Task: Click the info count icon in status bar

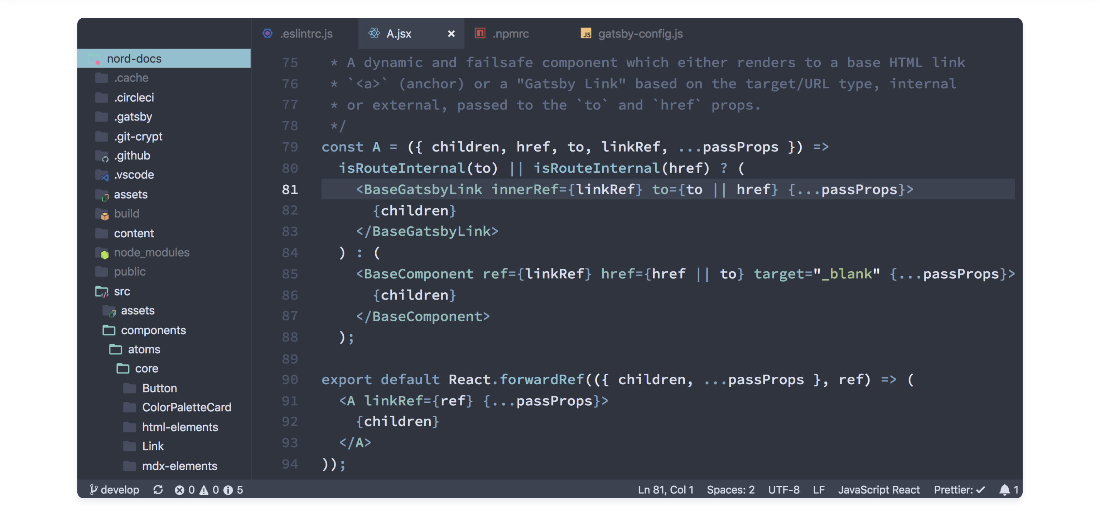Action: pyautogui.click(x=228, y=490)
